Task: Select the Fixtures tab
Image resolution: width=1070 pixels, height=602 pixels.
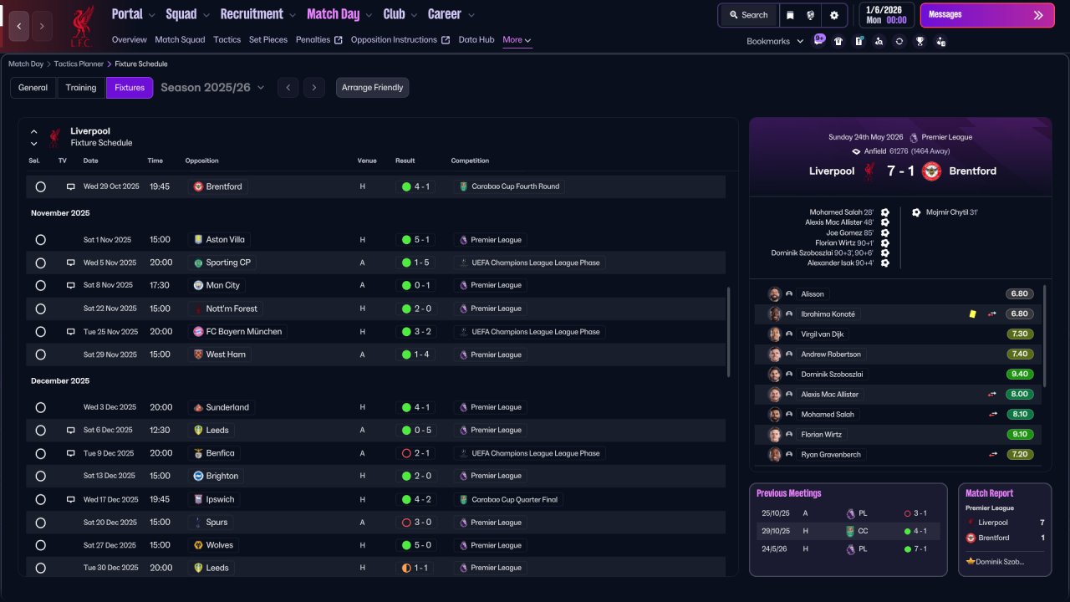Action: tap(130, 88)
